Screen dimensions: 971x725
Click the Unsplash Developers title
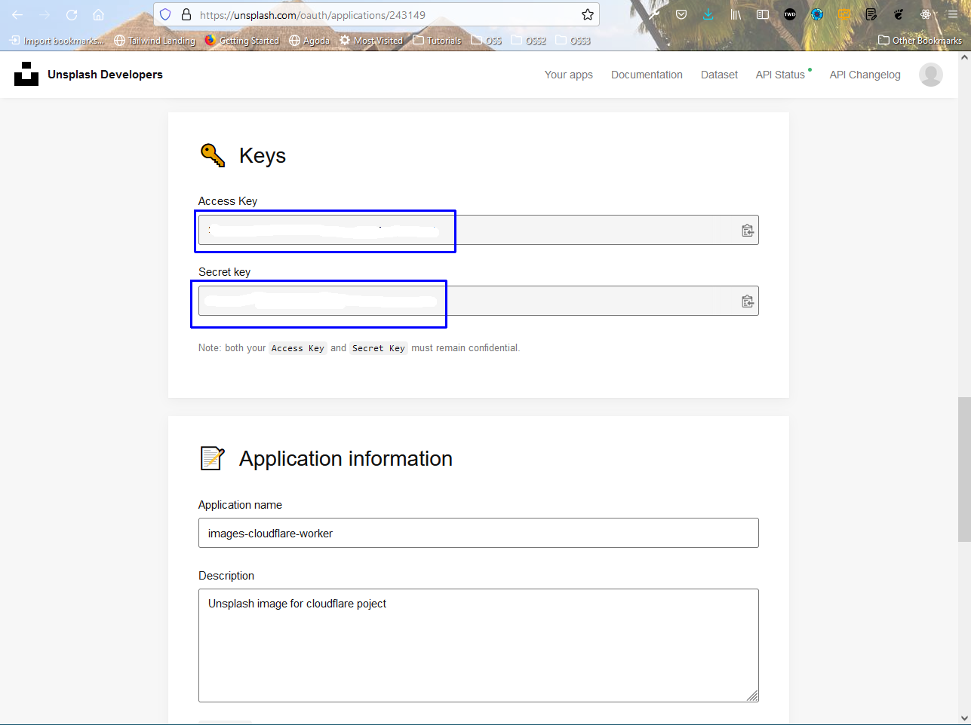click(x=105, y=74)
